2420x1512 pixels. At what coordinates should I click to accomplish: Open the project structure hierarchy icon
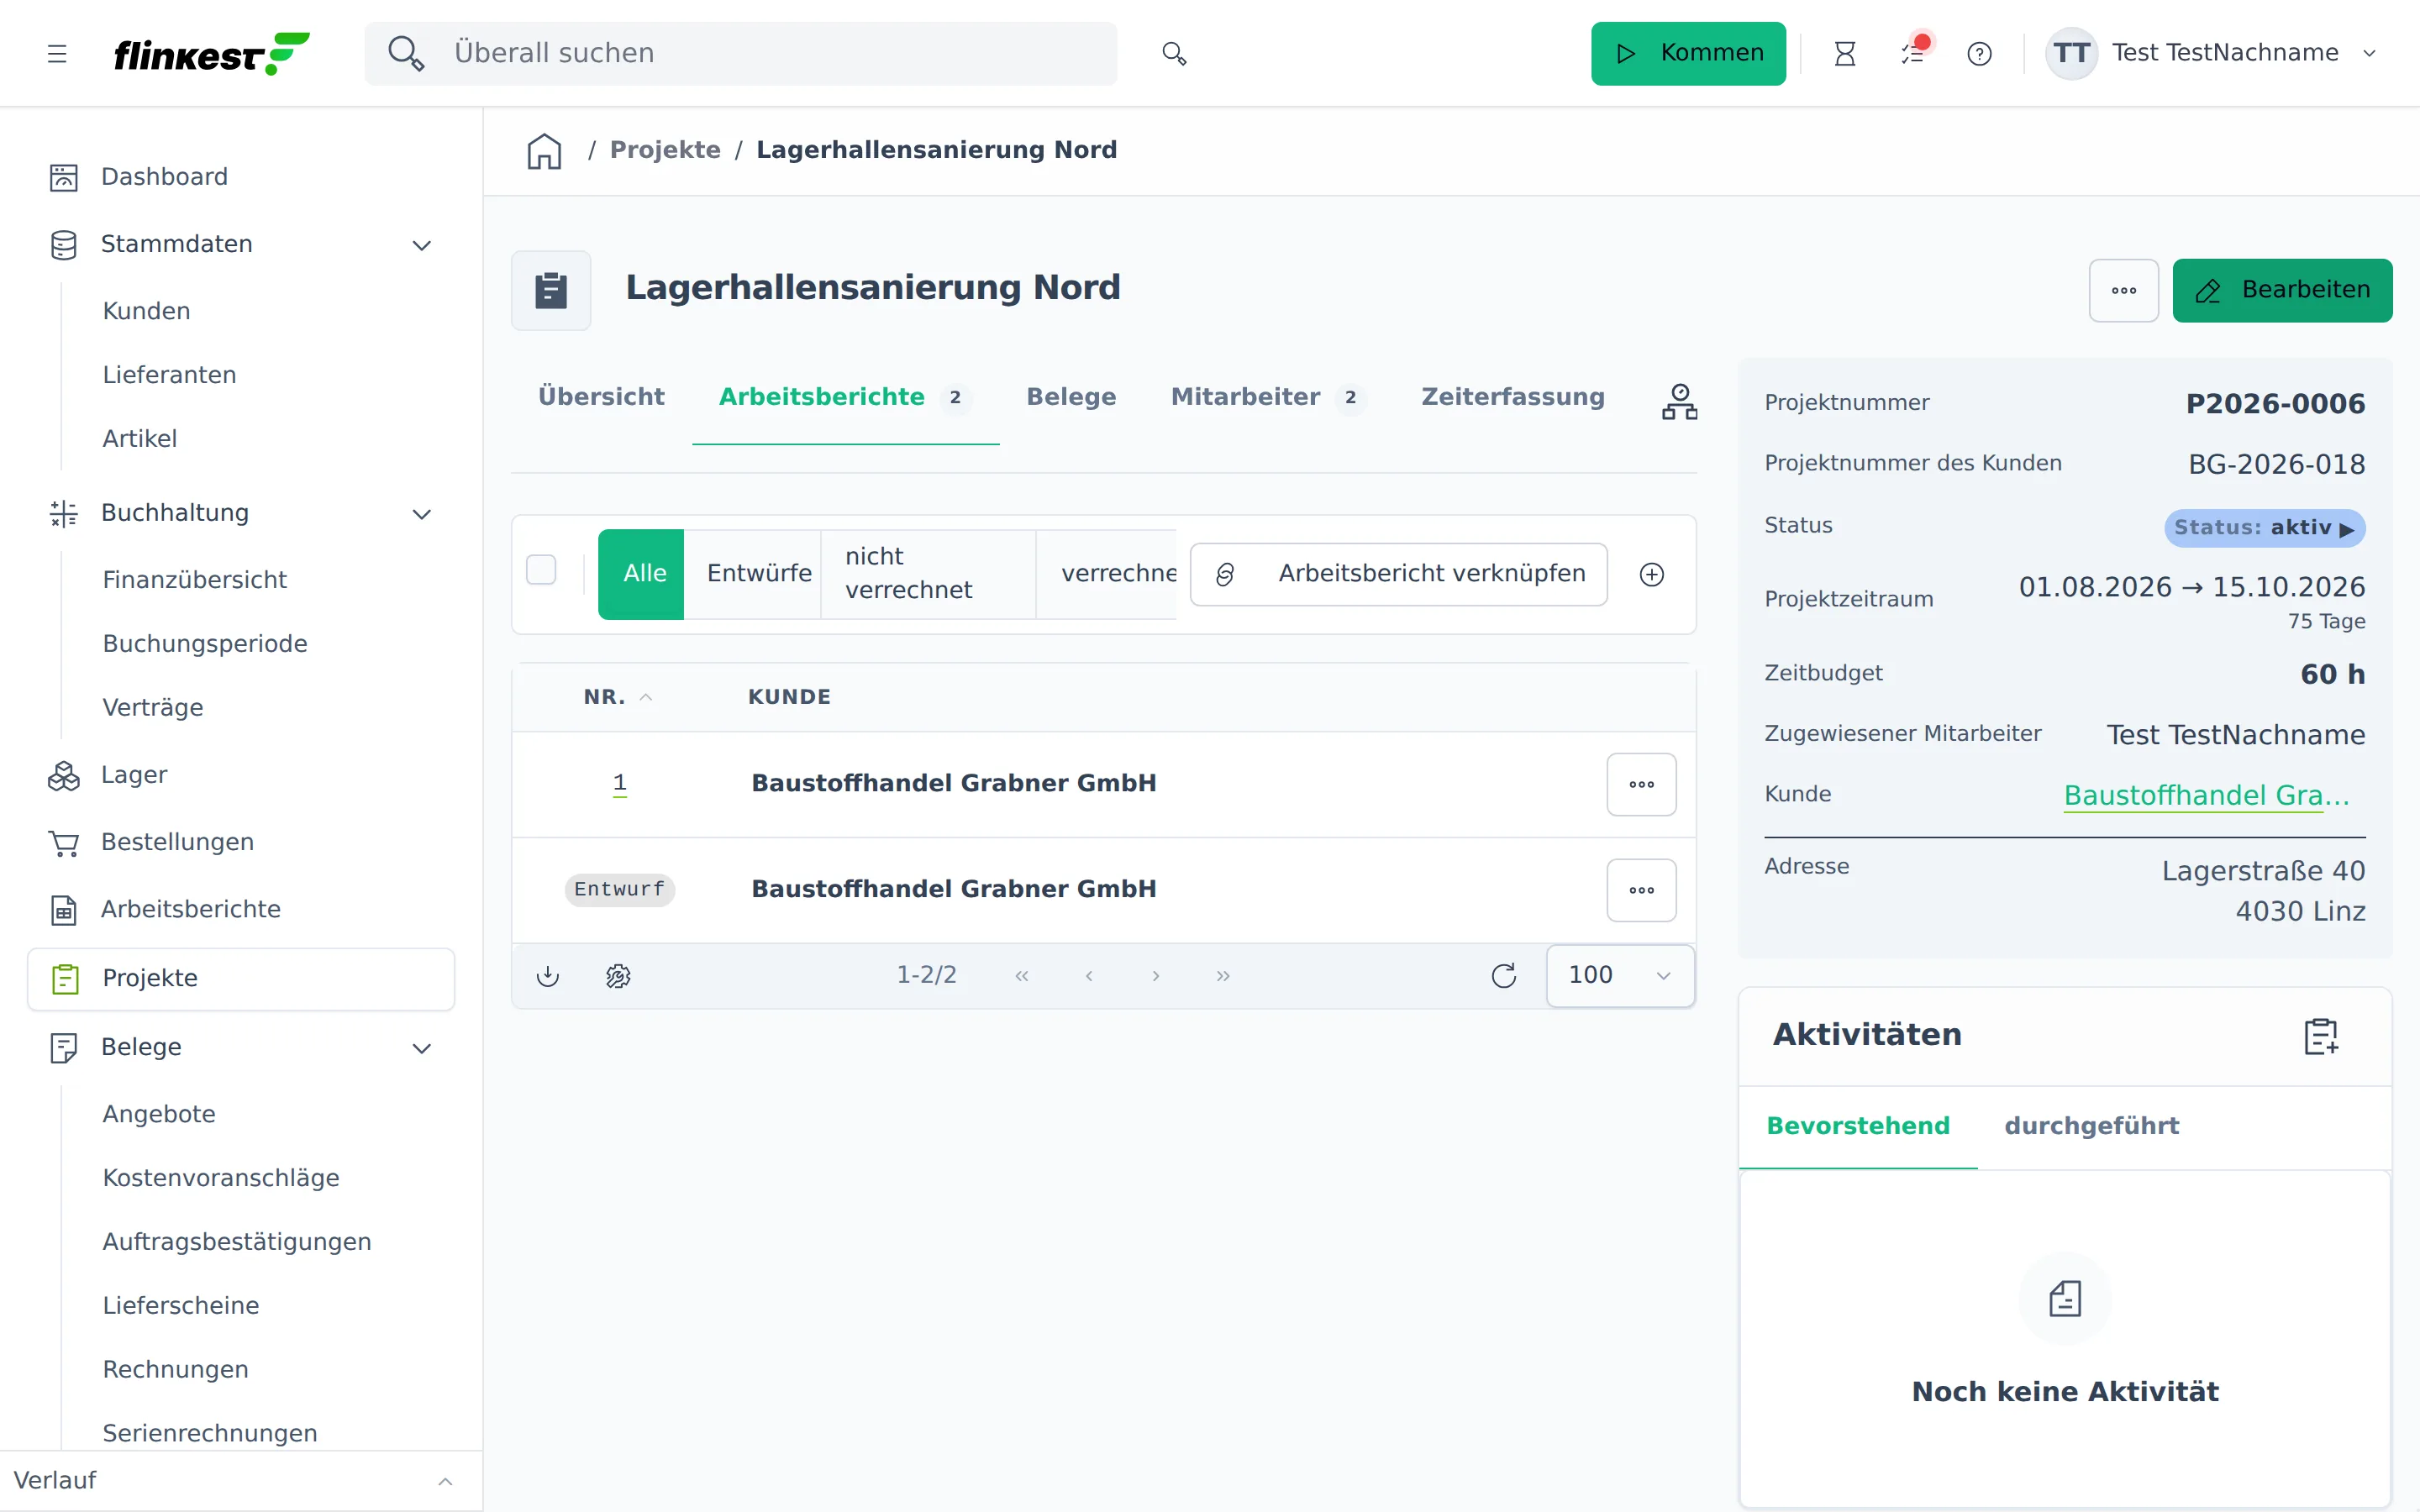click(1679, 401)
